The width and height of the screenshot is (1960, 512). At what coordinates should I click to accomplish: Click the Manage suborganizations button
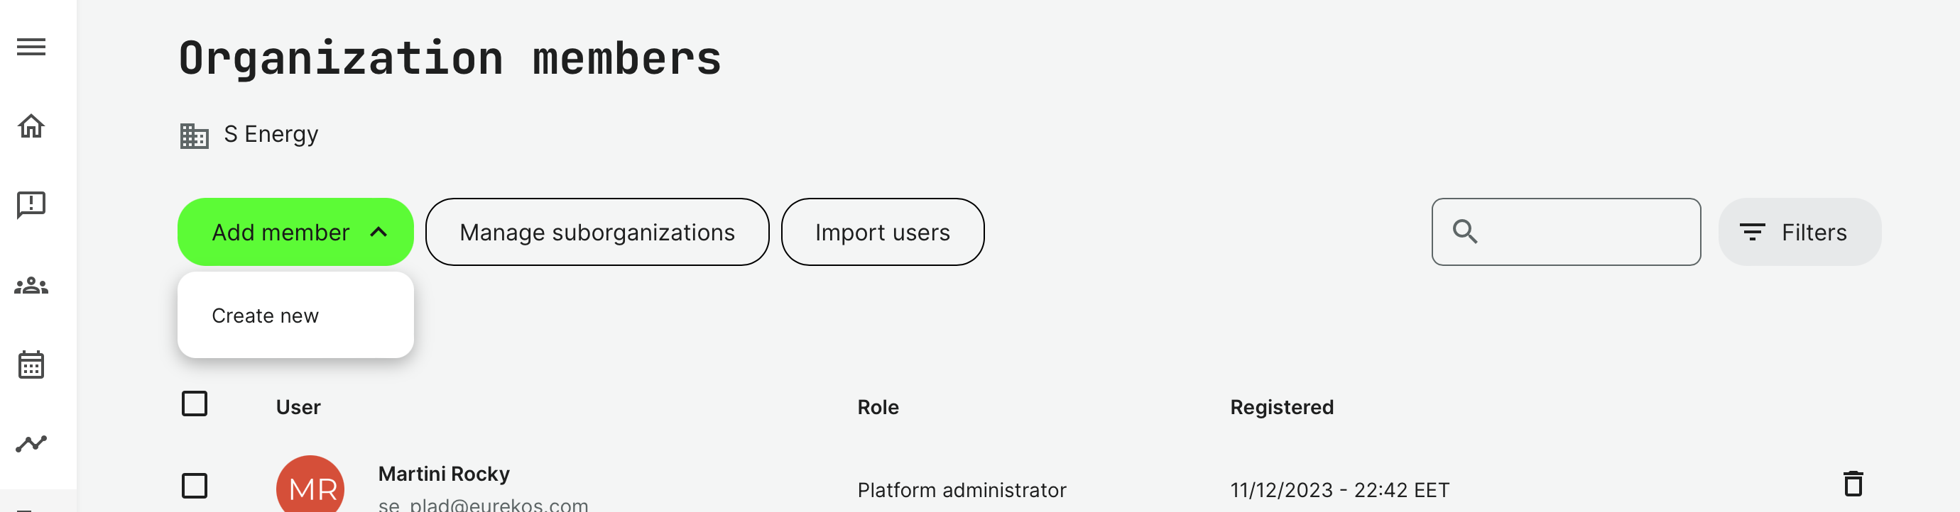tap(597, 233)
